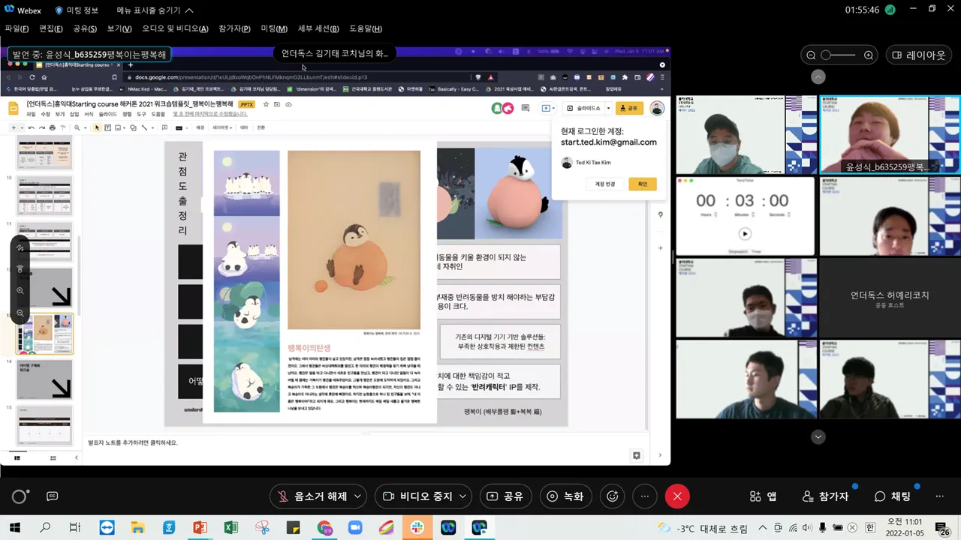Image resolution: width=961 pixels, height=540 pixels.
Task: Unmute microphone with 음소거 해제
Action: click(312, 496)
